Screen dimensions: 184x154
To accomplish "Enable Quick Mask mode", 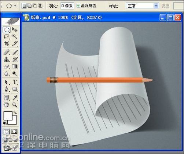I will click(14, 132).
